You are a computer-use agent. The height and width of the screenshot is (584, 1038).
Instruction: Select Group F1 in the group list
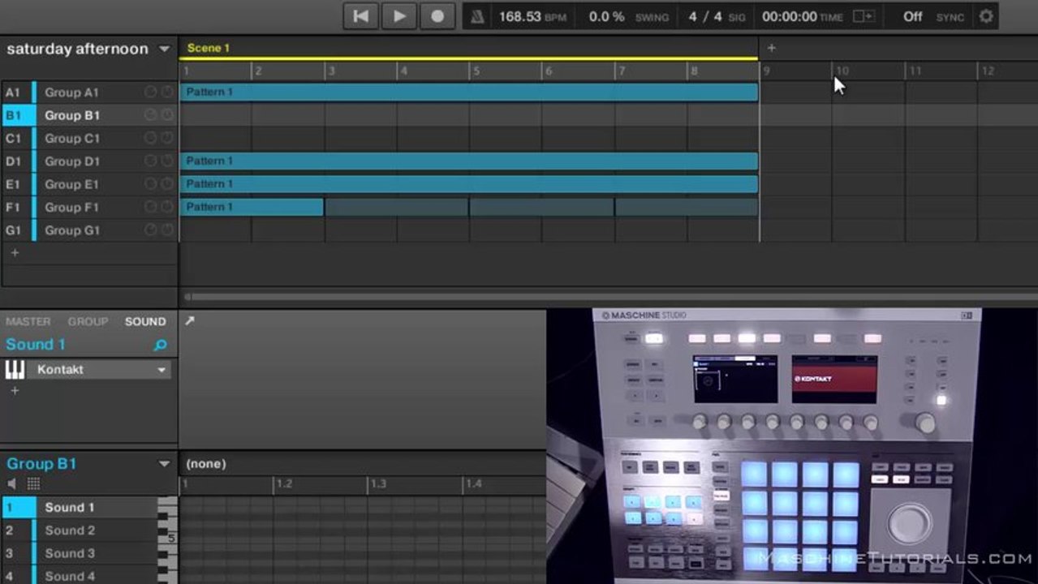71,208
